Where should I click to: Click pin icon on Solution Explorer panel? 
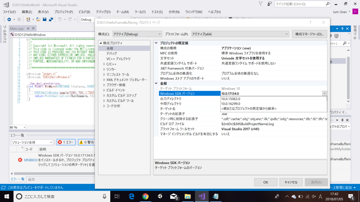click(342, 29)
